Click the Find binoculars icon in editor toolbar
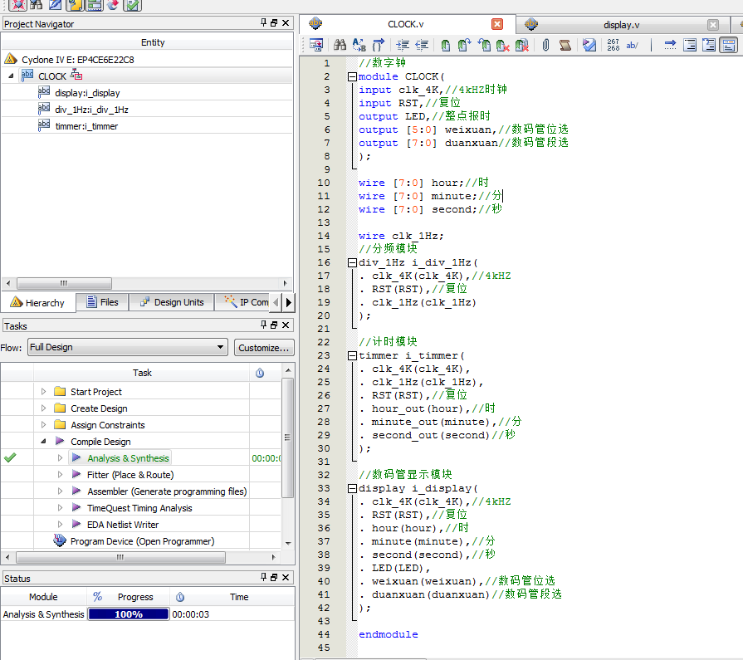743x660 pixels. click(340, 45)
